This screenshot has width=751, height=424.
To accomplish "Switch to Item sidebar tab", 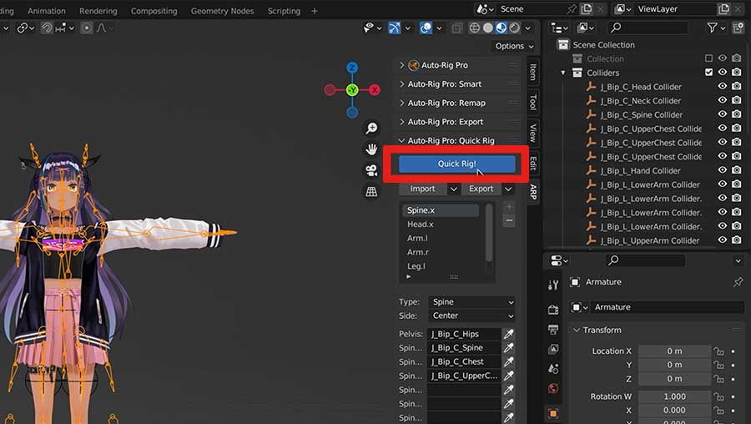I will (533, 73).
